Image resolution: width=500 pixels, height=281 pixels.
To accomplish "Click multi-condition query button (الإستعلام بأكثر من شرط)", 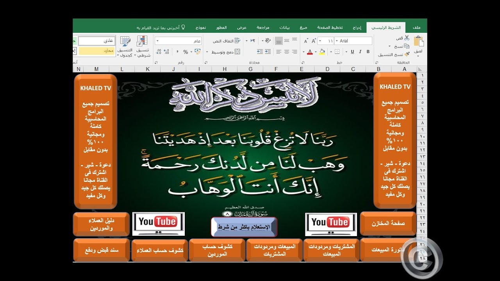I will coord(244,227).
